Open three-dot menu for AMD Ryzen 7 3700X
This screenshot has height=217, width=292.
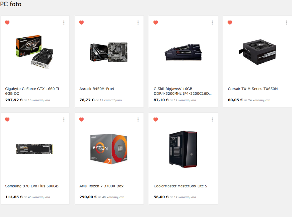click(138, 119)
